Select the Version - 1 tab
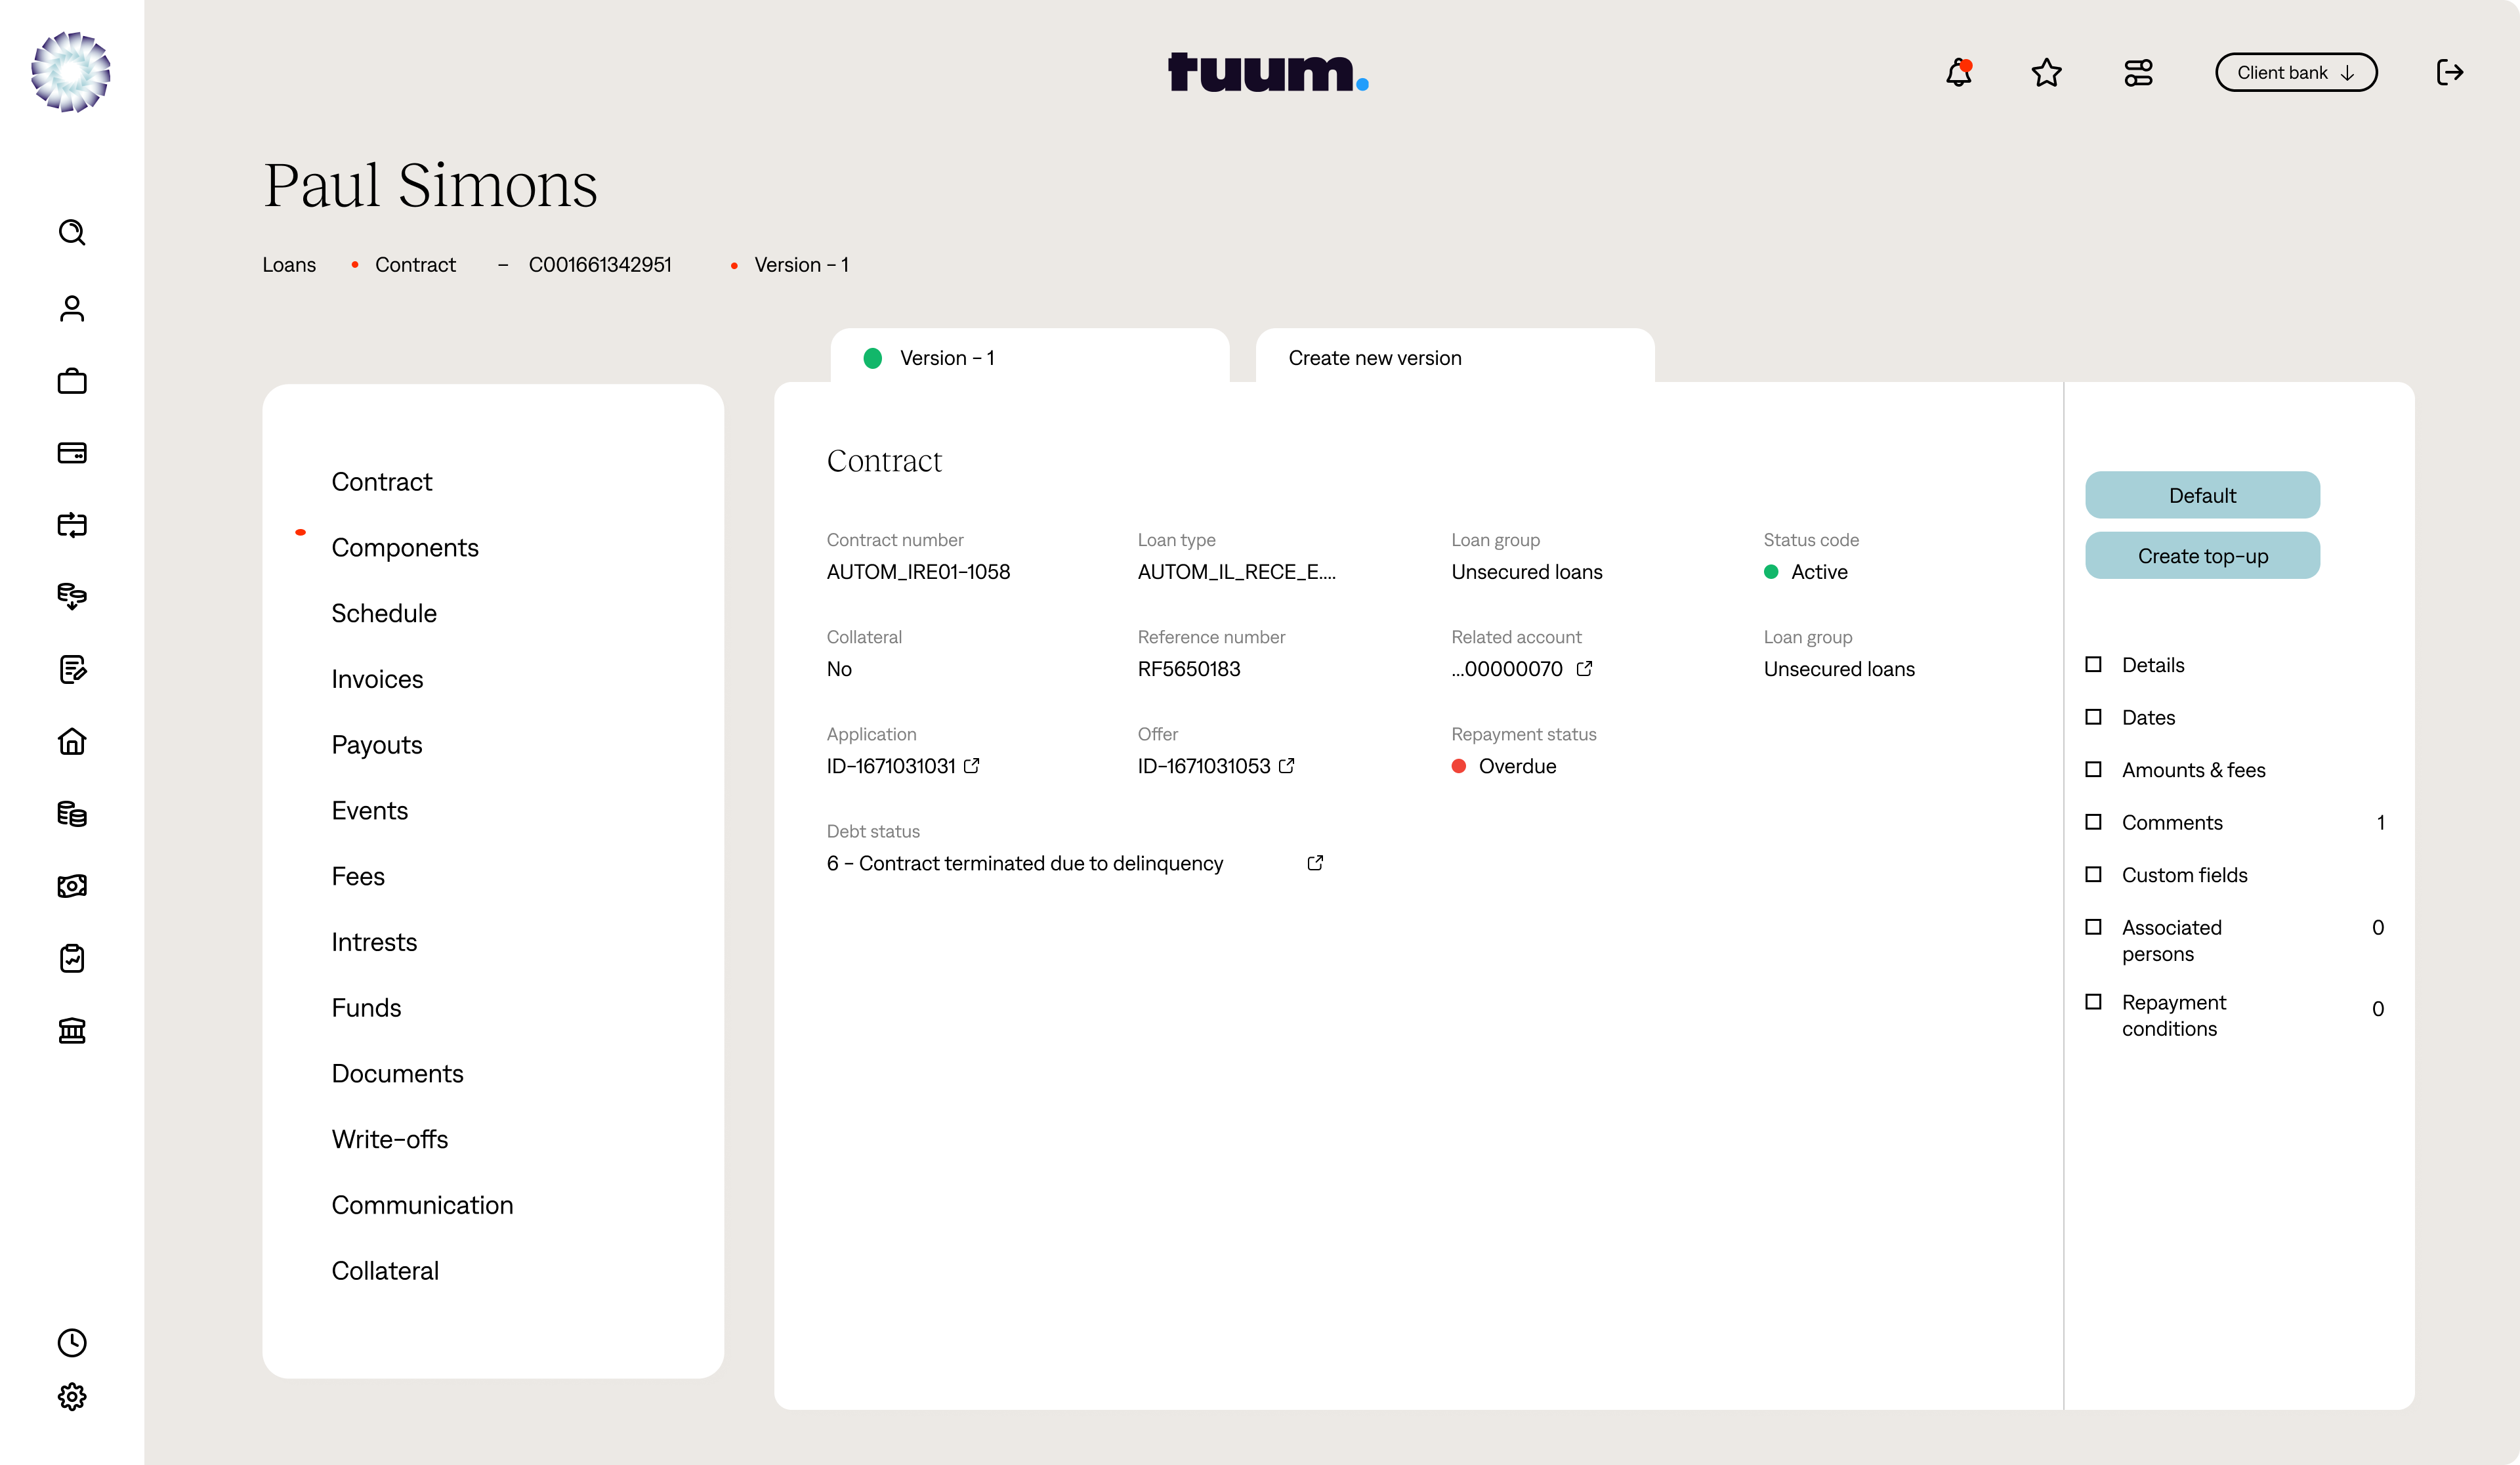Image resolution: width=2520 pixels, height=1465 pixels. coord(1029,358)
